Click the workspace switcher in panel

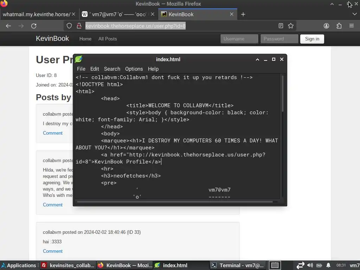pyautogui.click(x=275, y=265)
